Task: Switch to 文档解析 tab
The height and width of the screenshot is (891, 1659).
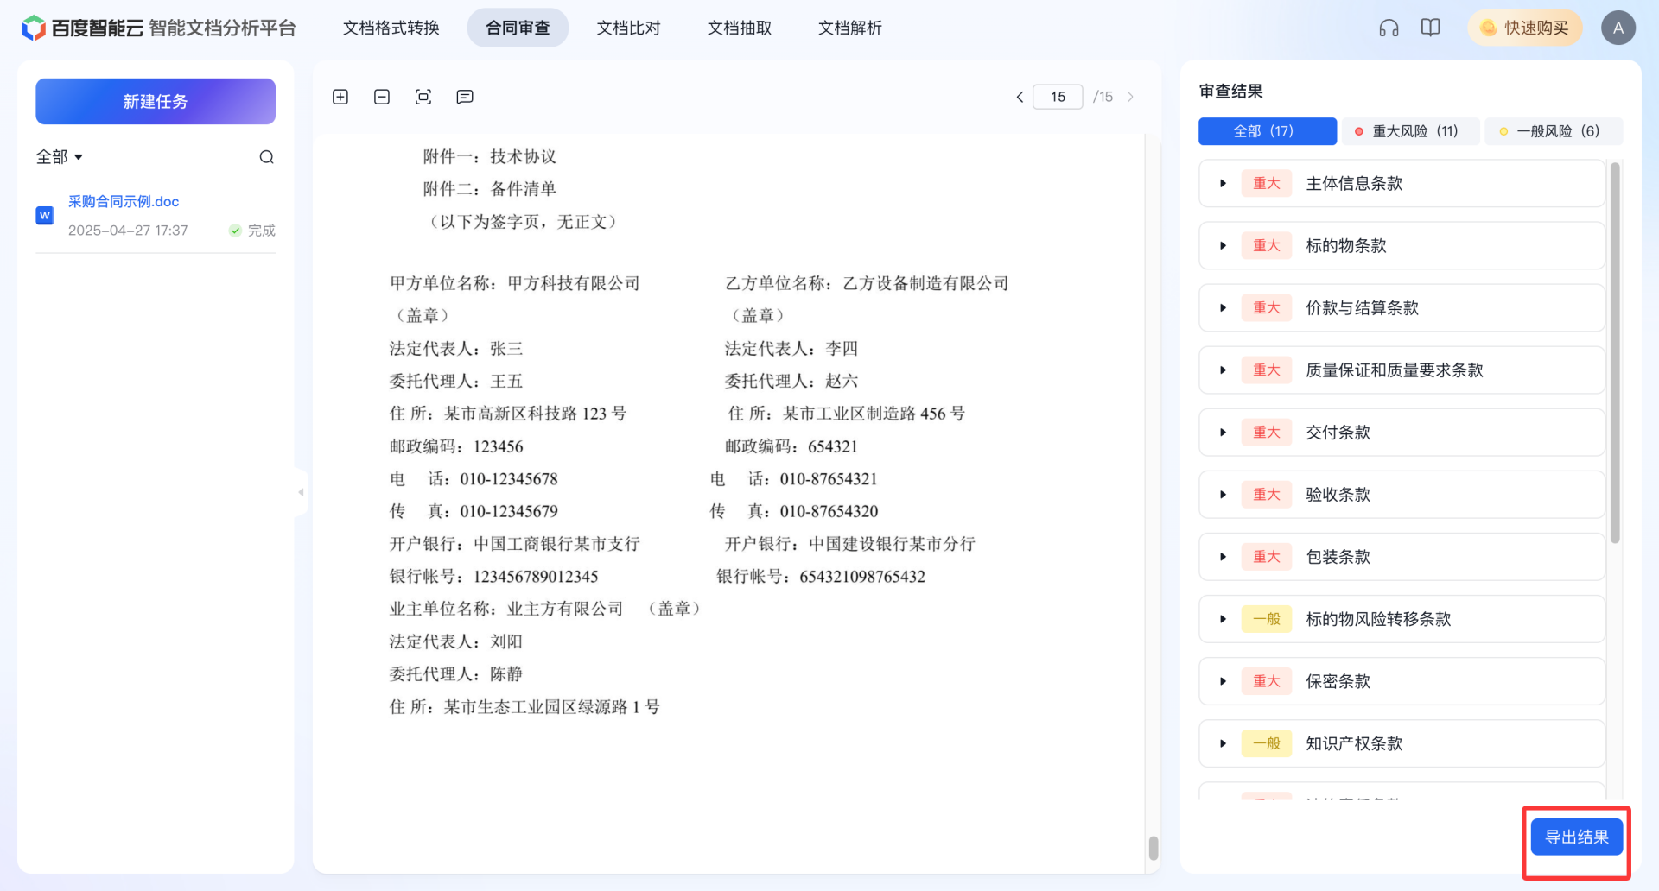Action: click(850, 28)
